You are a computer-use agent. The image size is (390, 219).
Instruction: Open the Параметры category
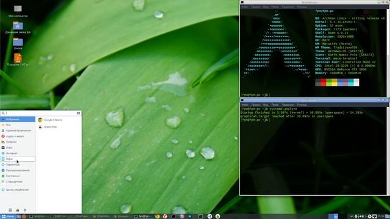tap(18, 165)
